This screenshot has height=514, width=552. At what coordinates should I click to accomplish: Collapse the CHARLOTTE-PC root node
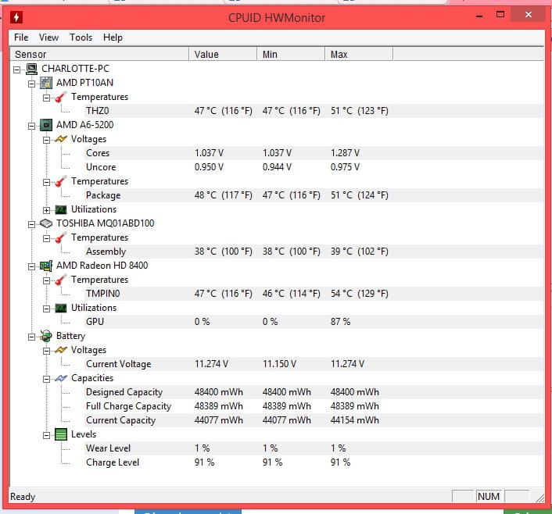19,69
